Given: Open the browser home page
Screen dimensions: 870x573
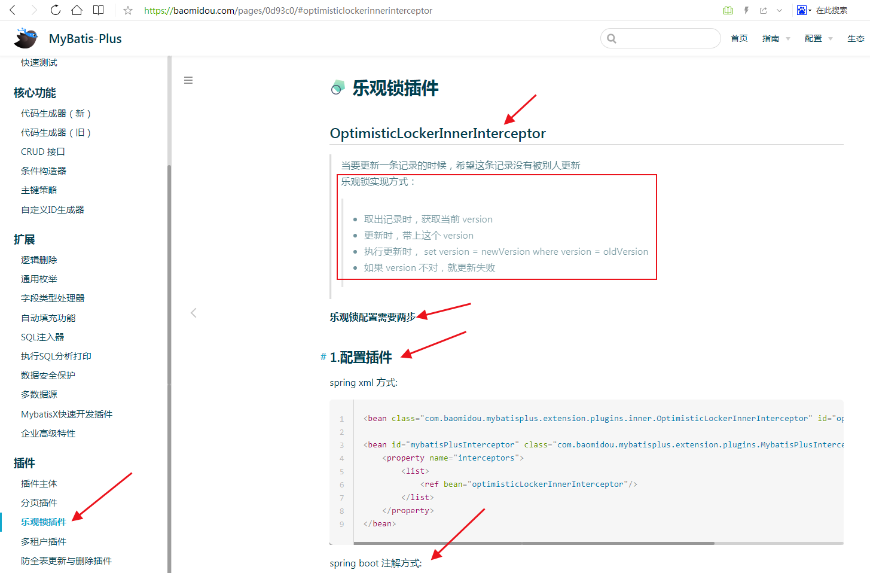Looking at the screenshot, I should pyautogui.click(x=77, y=10).
